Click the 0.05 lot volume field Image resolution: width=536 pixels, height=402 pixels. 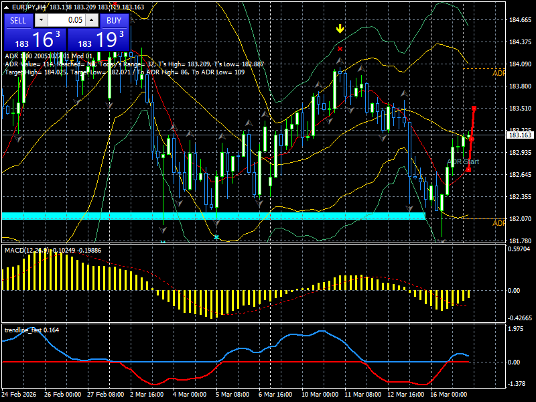pyautogui.click(x=66, y=20)
